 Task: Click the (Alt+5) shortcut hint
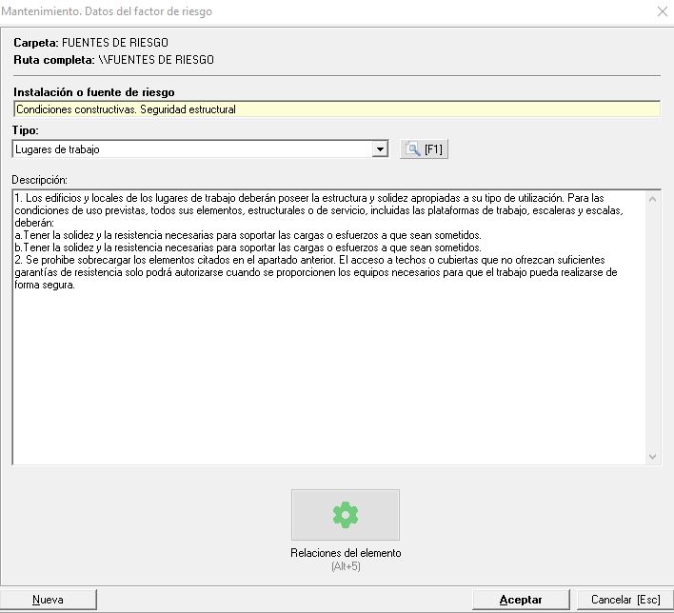[x=345, y=566]
